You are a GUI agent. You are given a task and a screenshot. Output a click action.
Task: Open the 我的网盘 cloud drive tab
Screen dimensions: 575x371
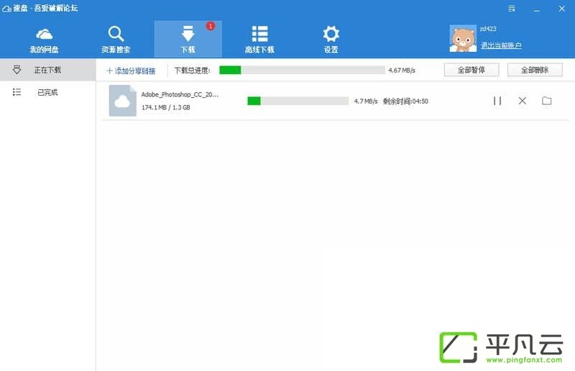click(45, 40)
